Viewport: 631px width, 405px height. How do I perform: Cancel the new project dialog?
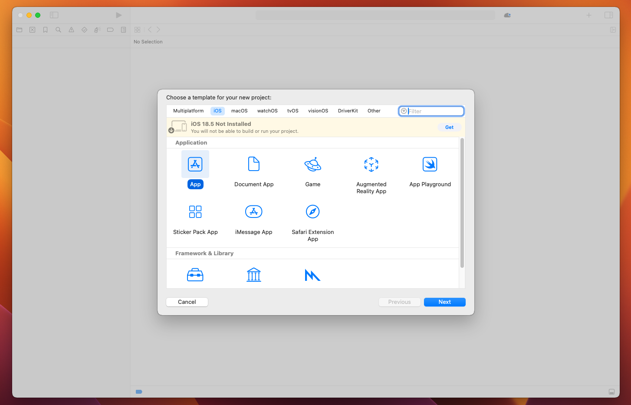coord(187,302)
